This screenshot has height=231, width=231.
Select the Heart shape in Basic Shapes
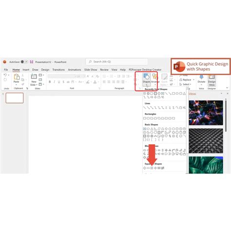pos(166,136)
